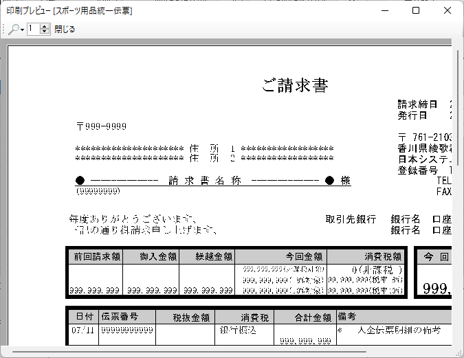Image resolution: width=464 pixels, height=358 pixels.
Task: Click the horizontal scrollbar thumb
Action: point(189,352)
